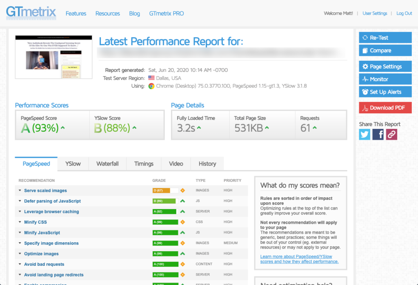The width and height of the screenshot is (418, 285).
Task: Click the green arrow beside YSlow Score
Action: (x=134, y=128)
